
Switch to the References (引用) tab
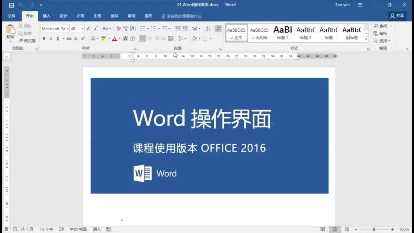97,16
